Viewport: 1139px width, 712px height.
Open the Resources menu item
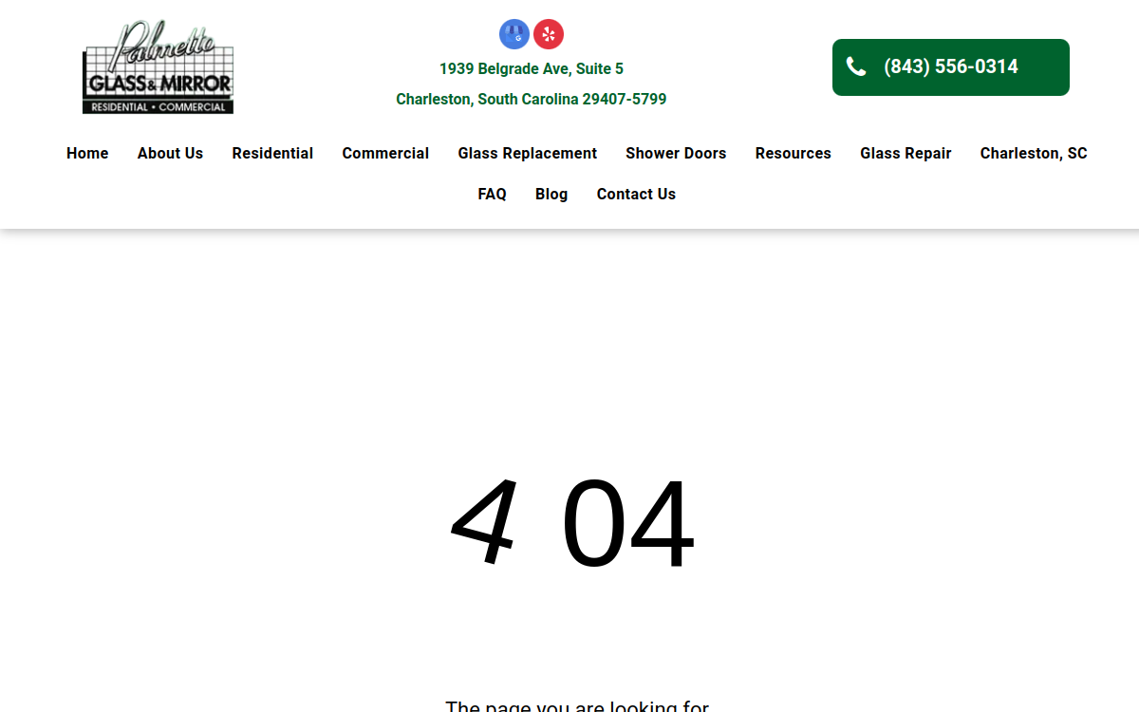pyautogui.click(x=794, y=153)
